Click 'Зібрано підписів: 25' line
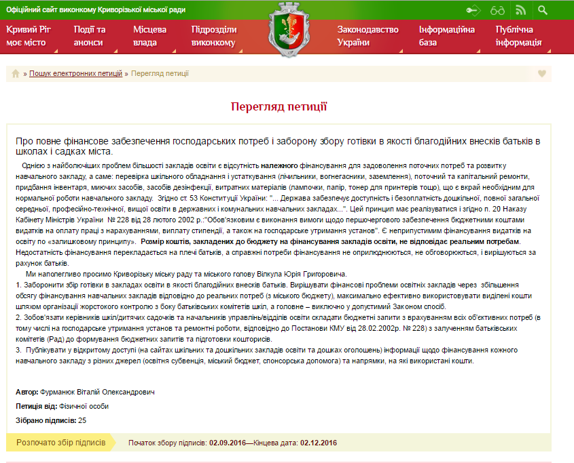 coord(51,420)
